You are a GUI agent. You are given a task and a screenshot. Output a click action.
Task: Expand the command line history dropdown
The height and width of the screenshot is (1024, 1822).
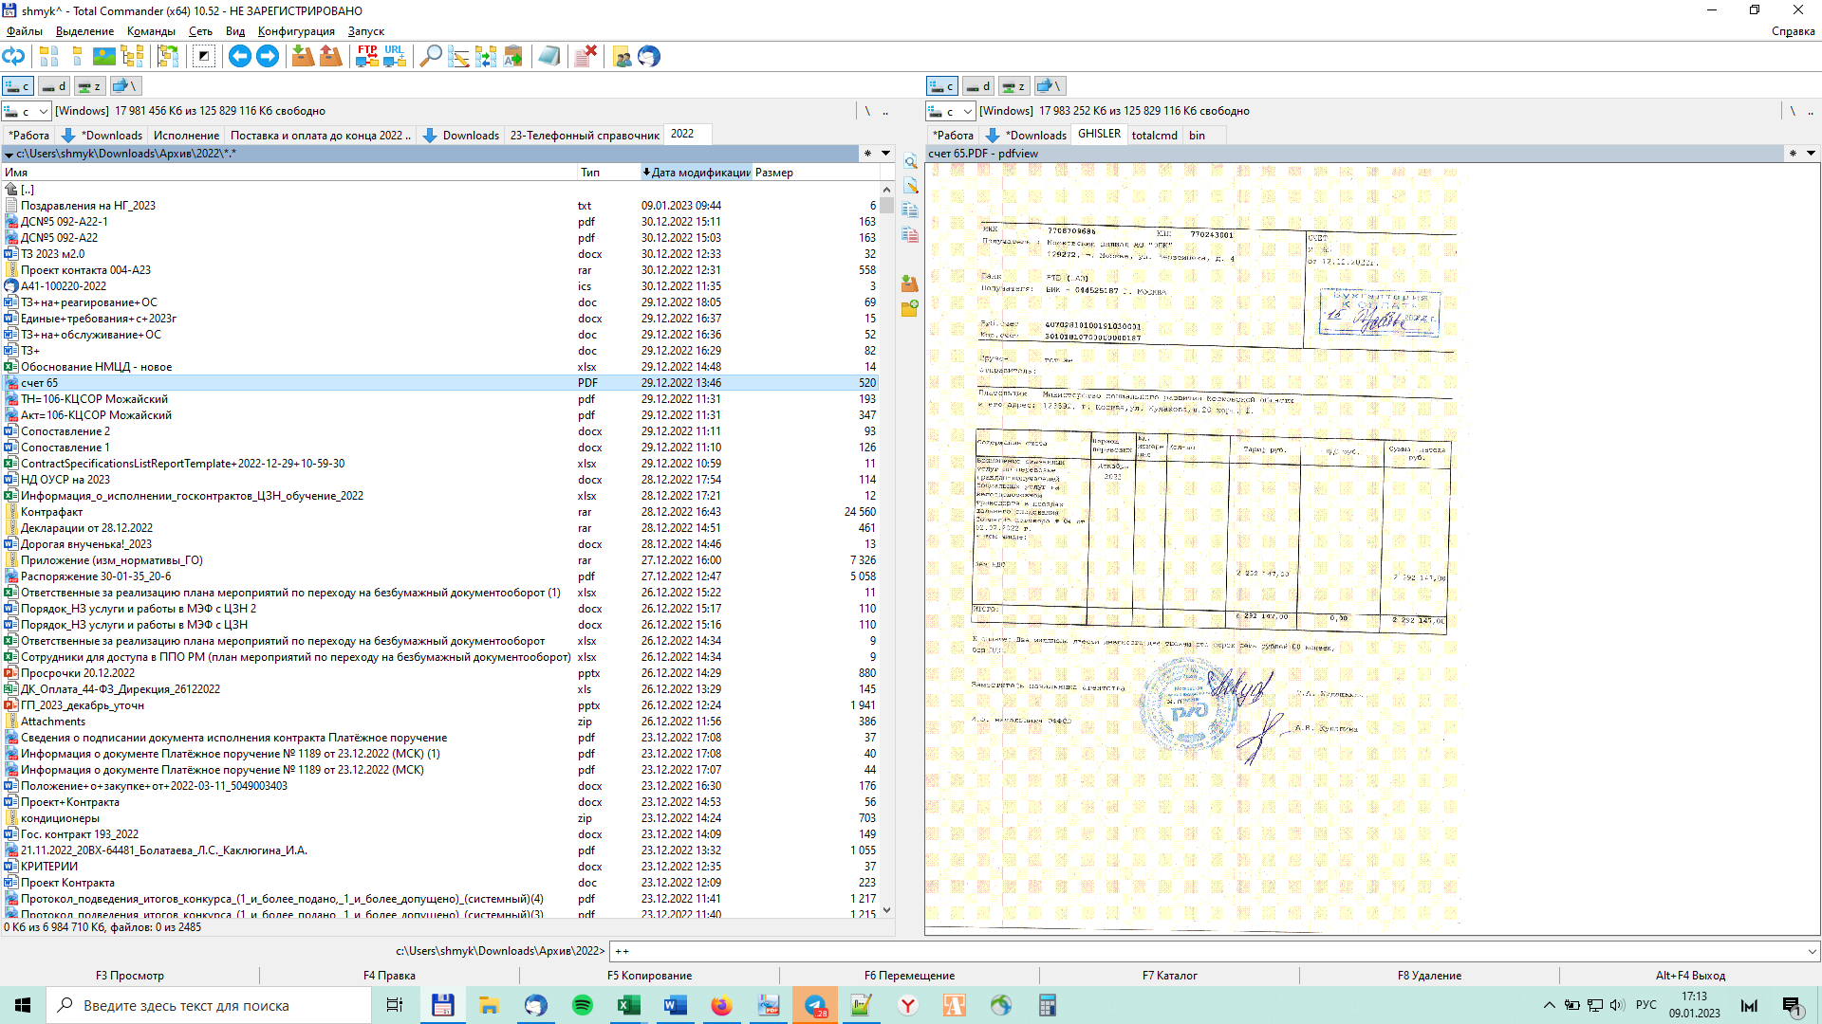pyautogui.click(x=1812, y=951)
